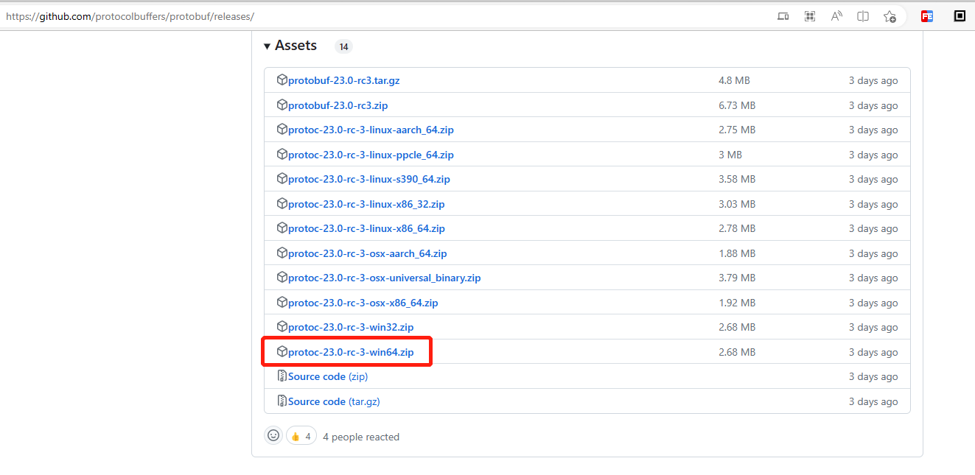Click "3 days ago" in the Source code (tar.gz) row
The width and height of the screenshot is (975, 475).
[x=873, y=401]
